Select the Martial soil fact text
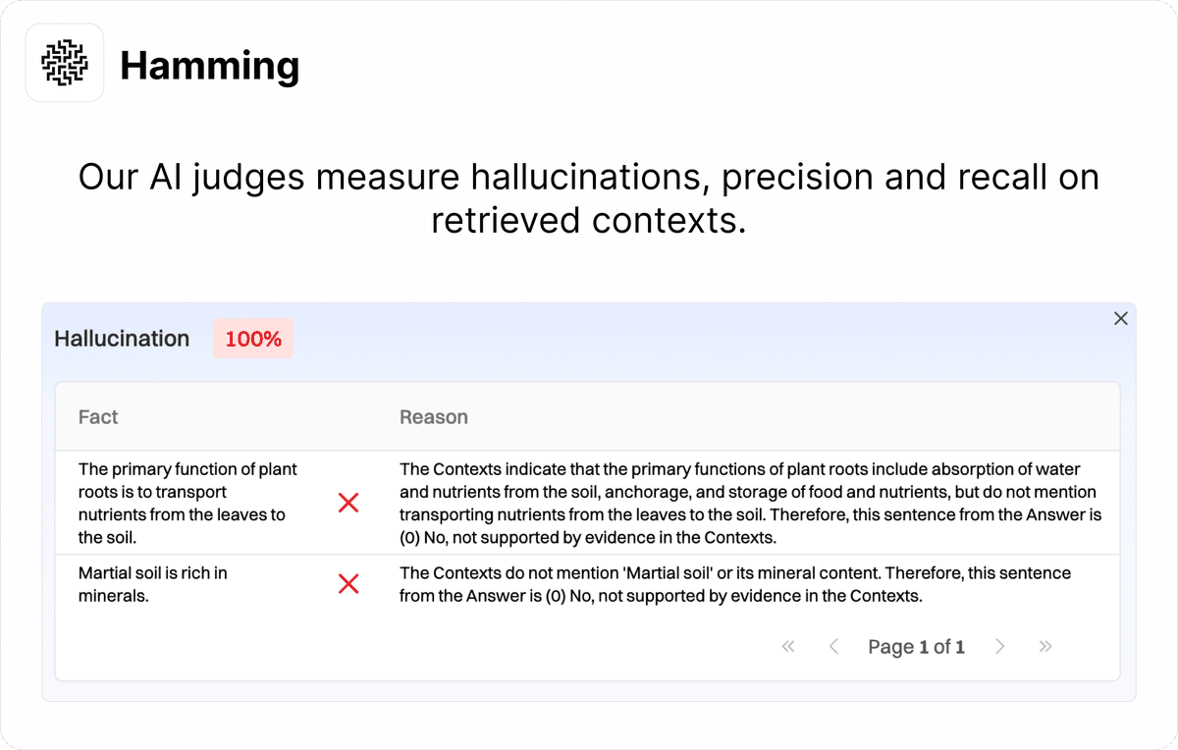 (x=152, y=583)
